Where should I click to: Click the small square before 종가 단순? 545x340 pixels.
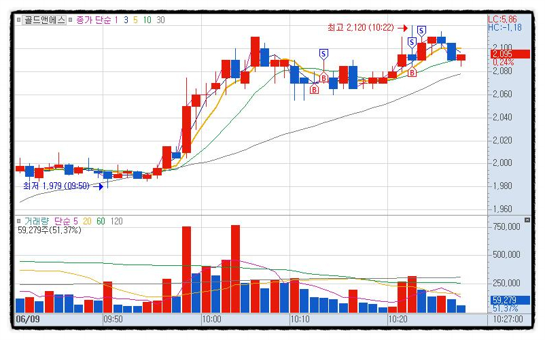[x=70, y=20]
